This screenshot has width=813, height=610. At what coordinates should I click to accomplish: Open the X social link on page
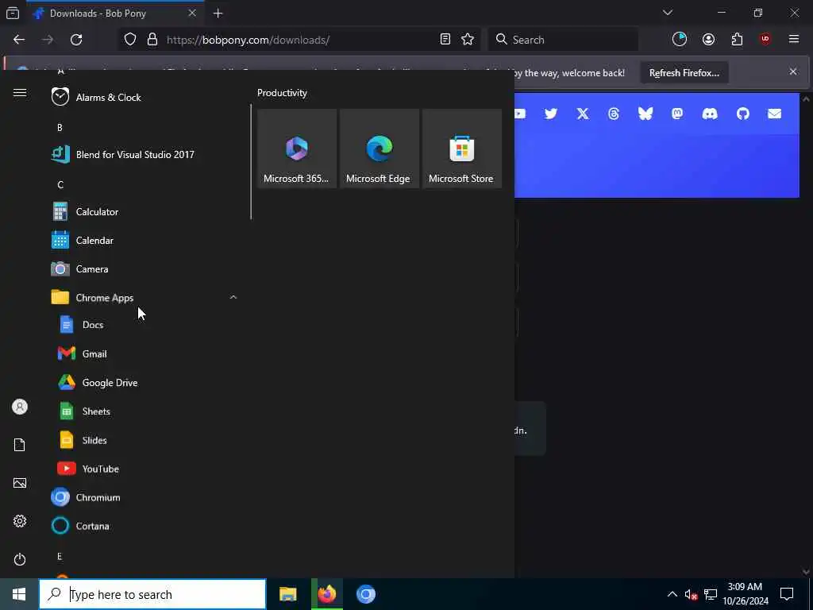coord(583,114)
